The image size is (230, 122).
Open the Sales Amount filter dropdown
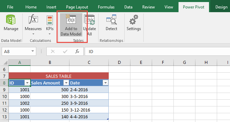pos(66,83)
